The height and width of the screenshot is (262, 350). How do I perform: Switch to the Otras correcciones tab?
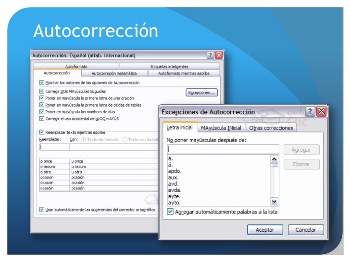pyautogui.click(x=271, y=128)
